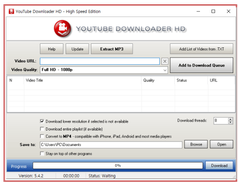Click Add List of Videos from .TXT
This screenshot has height=185, width=239.
201,49
